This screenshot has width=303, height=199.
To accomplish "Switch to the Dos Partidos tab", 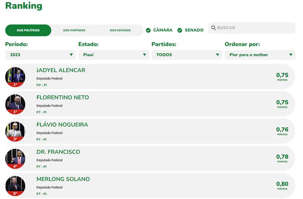I will pyautogui.click(x=74, y=30).
